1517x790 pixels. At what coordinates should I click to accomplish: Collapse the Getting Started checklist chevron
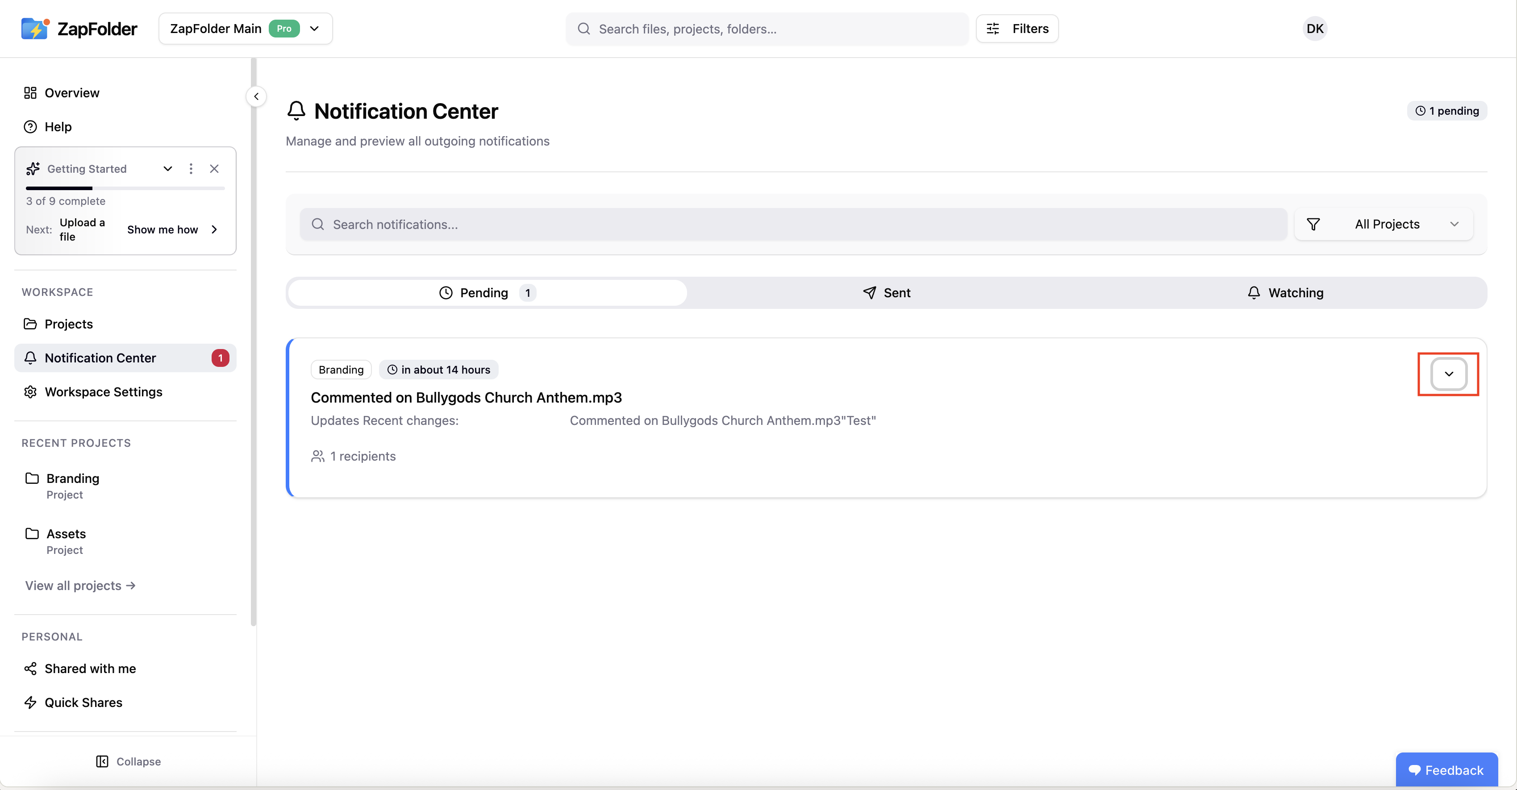click(x=168, y=169)
